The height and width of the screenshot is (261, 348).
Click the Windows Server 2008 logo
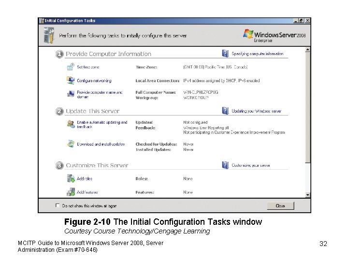pyautogui.click(x=274, y=35)
